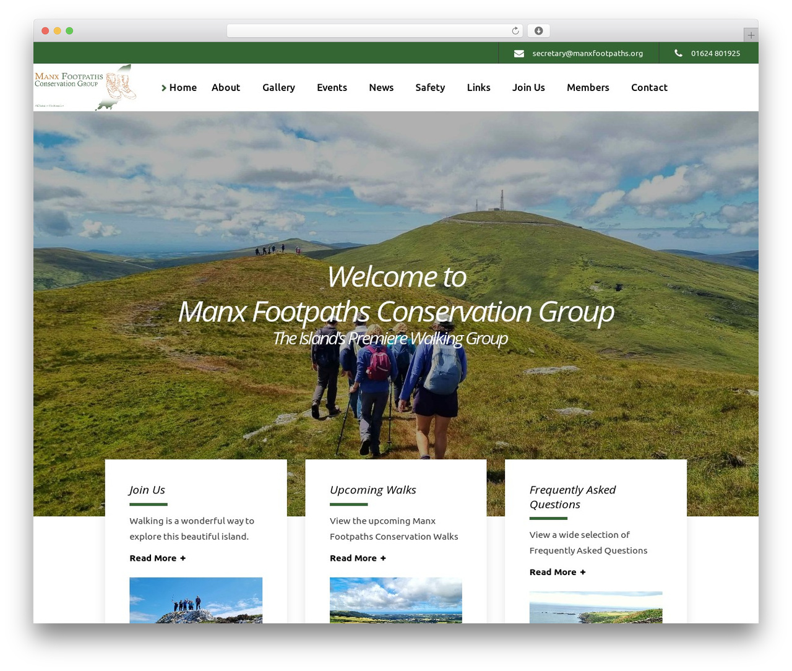
Task: Click the chevron arrow beside Home
Action: [x=164, y=88]
